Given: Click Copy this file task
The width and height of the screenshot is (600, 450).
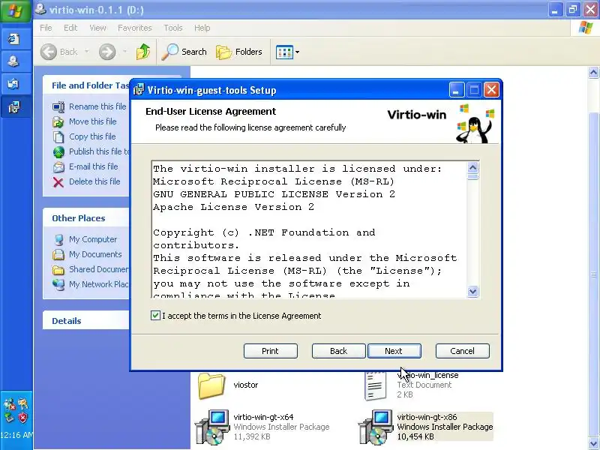Looking at the screenshot, I should coord(92,136).
